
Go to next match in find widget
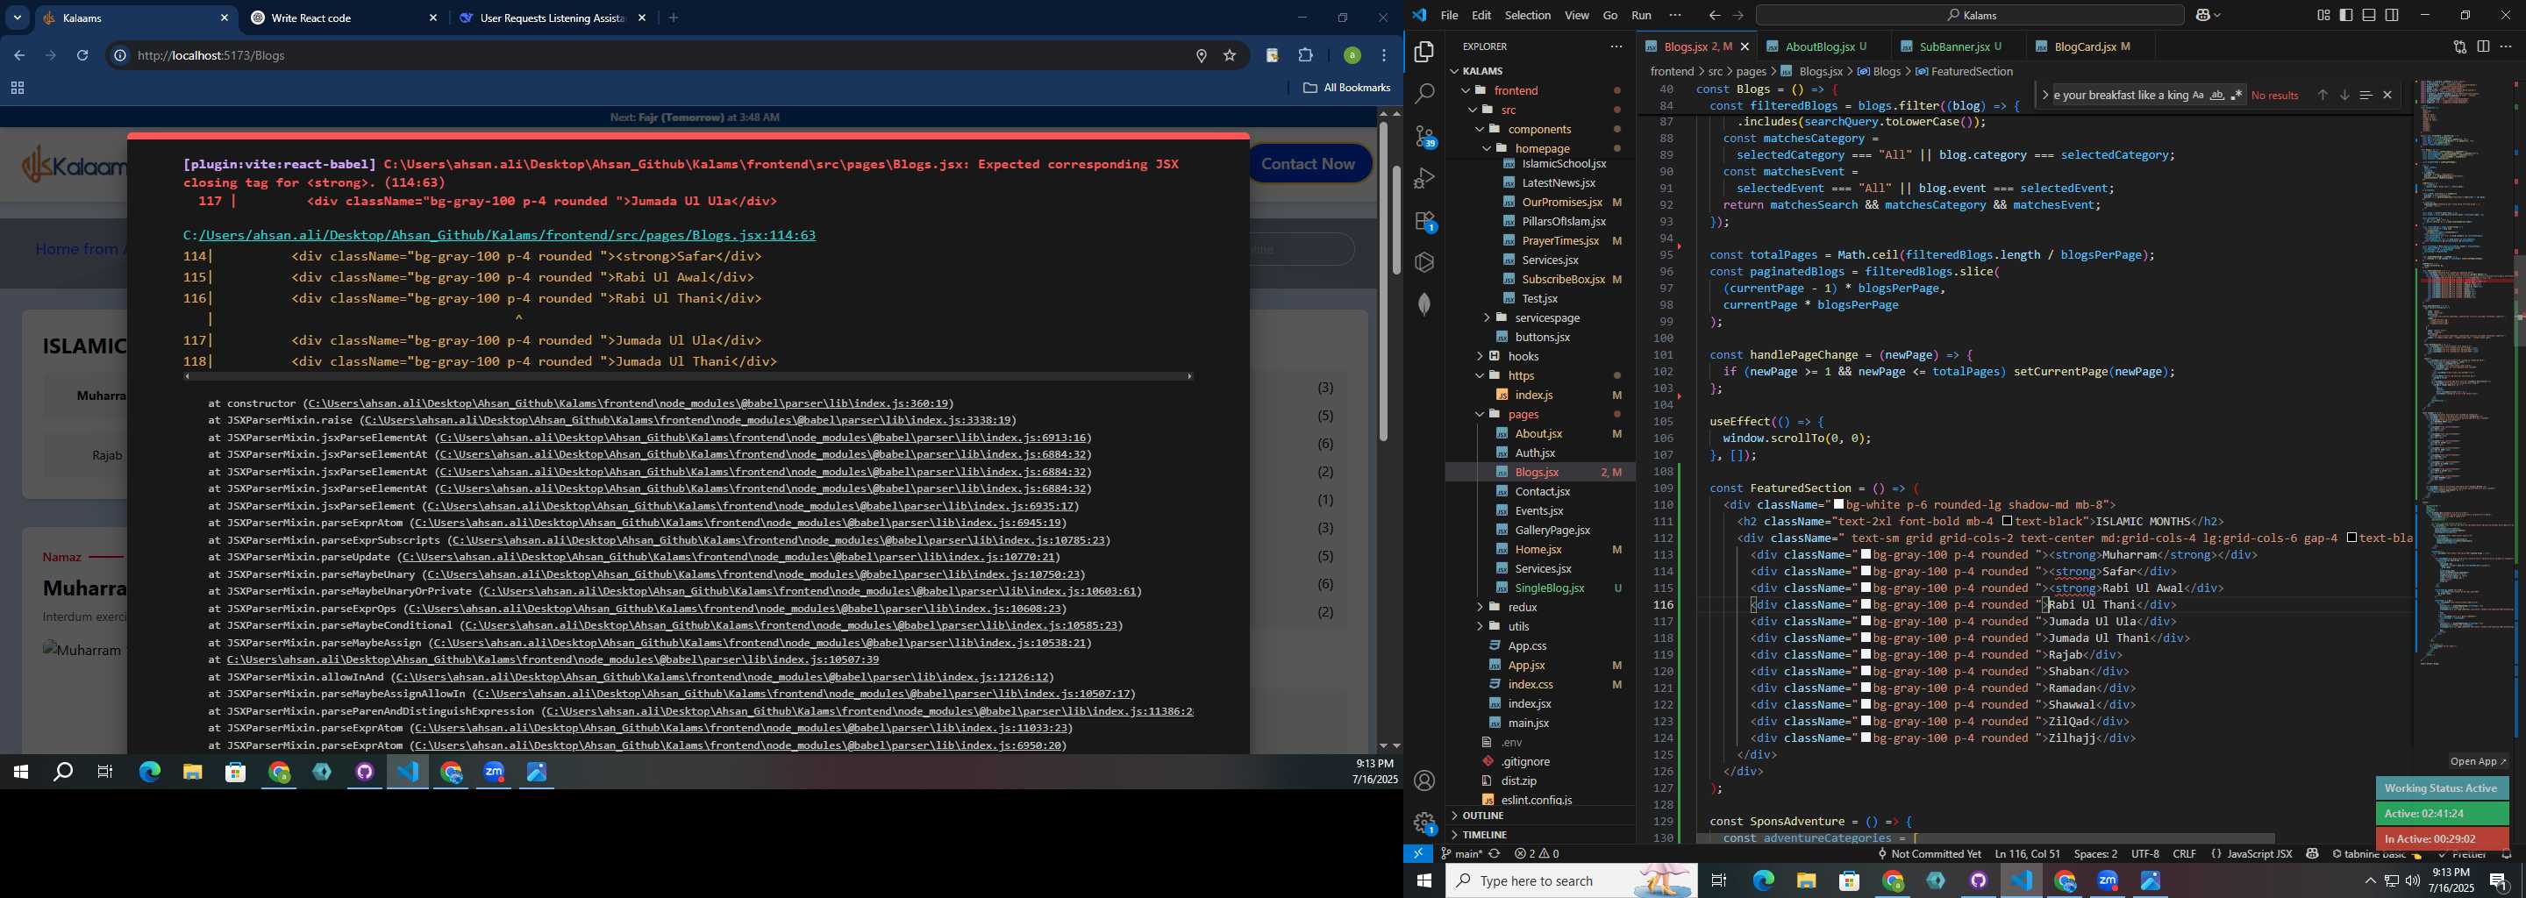tap(2344, 95)
